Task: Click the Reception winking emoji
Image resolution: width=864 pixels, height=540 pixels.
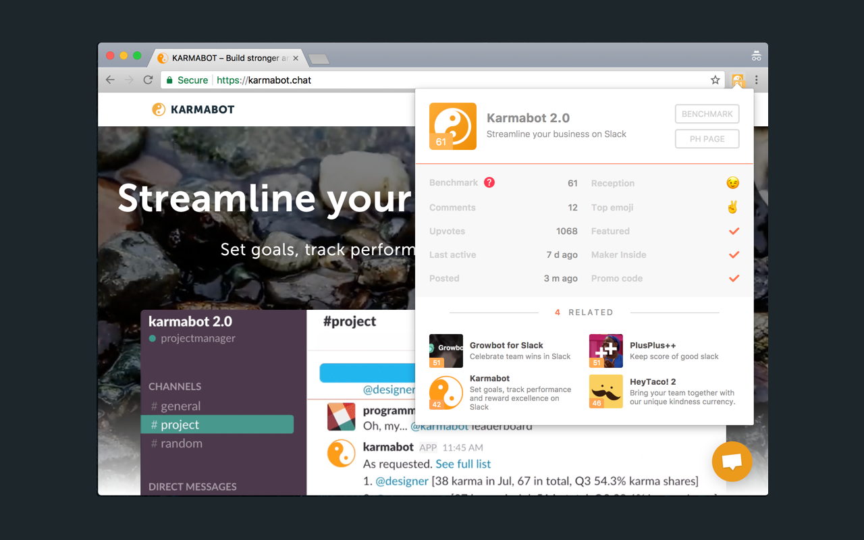Action: click(733, 183)
